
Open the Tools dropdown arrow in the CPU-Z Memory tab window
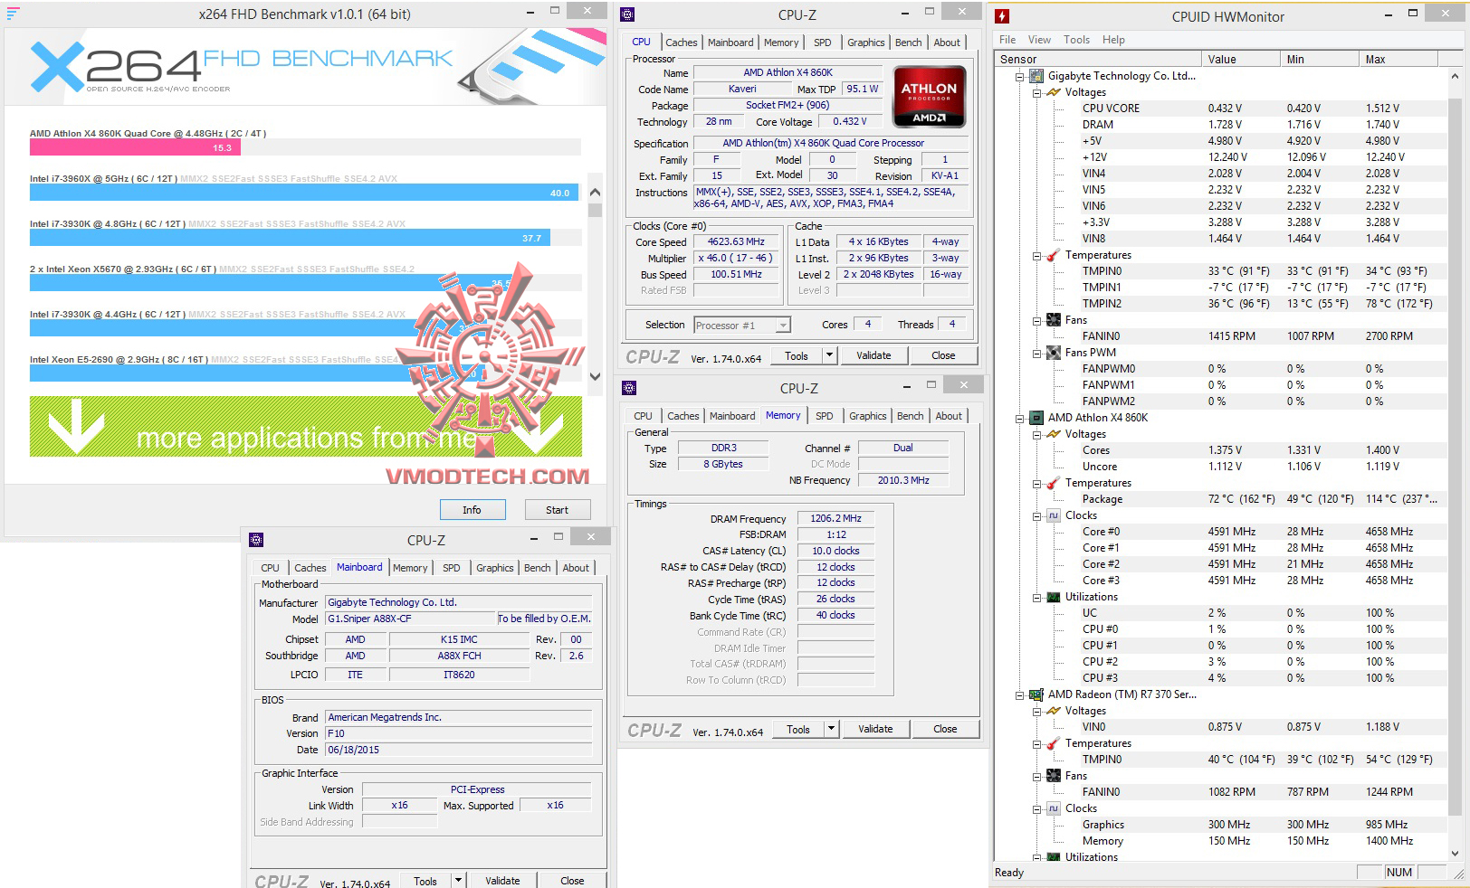[x=833, y=729]
